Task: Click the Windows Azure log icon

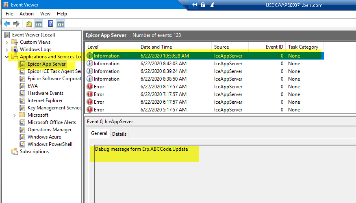Action: point(22,137)
